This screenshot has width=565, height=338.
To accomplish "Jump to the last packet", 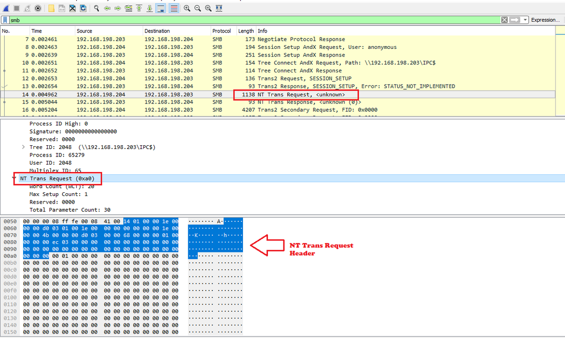I will (x=150, y=8).
